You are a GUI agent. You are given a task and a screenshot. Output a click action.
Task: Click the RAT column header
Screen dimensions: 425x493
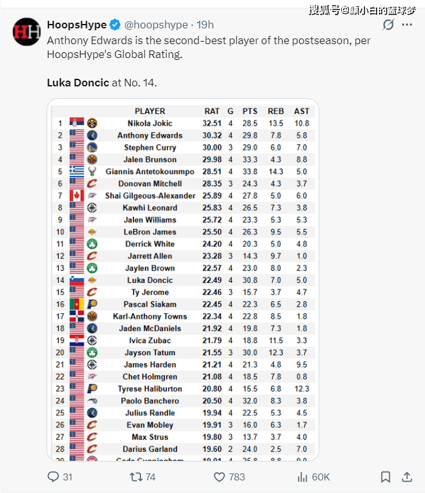[212, 112]
